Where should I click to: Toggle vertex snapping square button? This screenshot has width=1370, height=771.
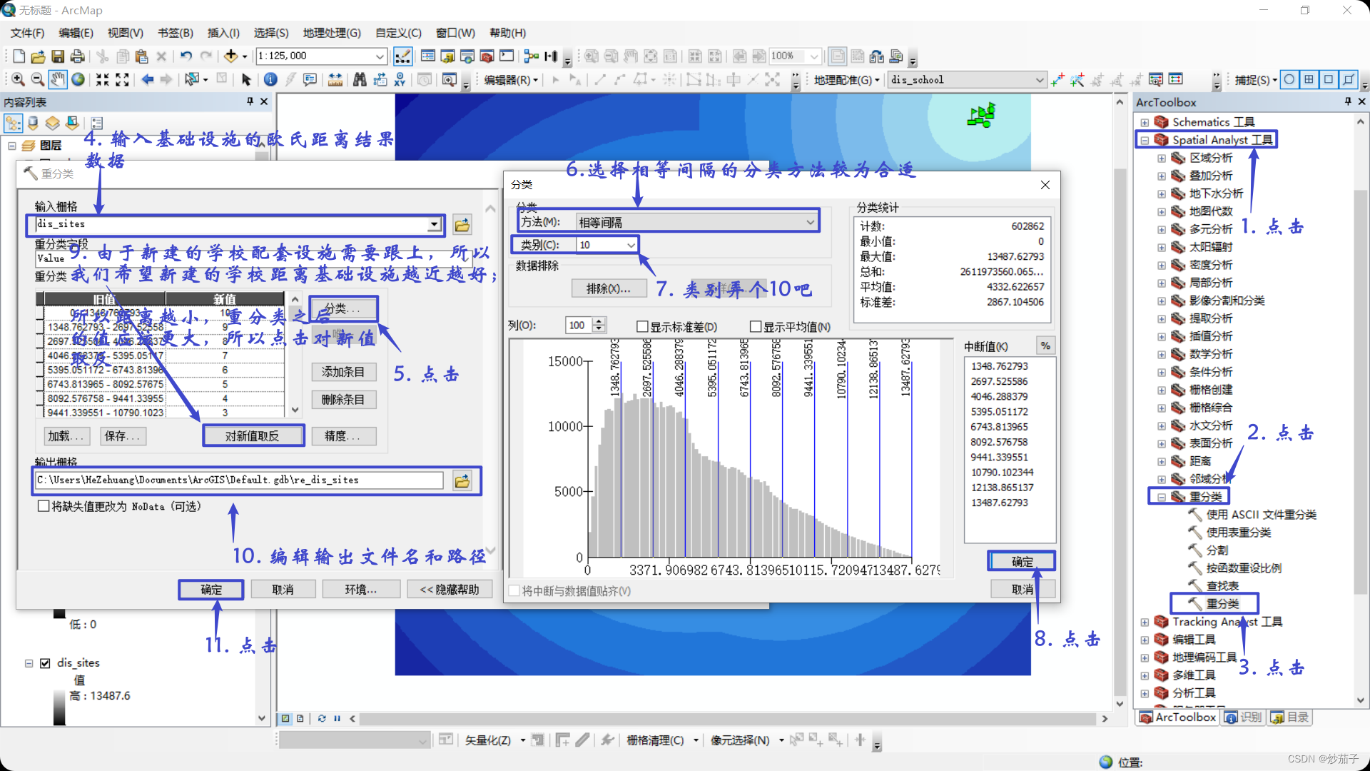[1329, 79]
